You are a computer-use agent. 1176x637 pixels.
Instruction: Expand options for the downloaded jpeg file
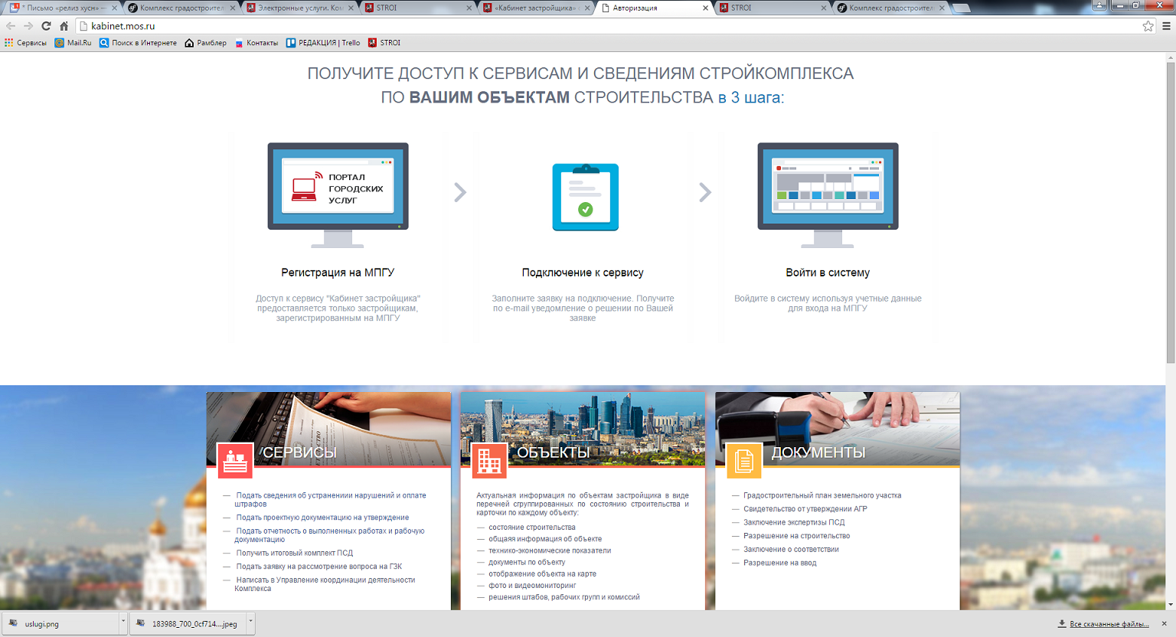coord(250,623)
